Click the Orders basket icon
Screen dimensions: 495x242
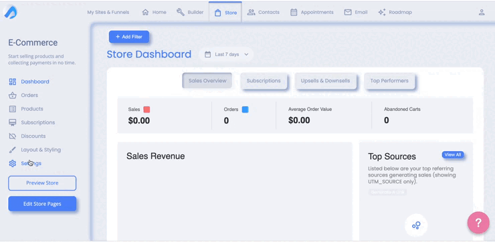(x=12, y=96)
